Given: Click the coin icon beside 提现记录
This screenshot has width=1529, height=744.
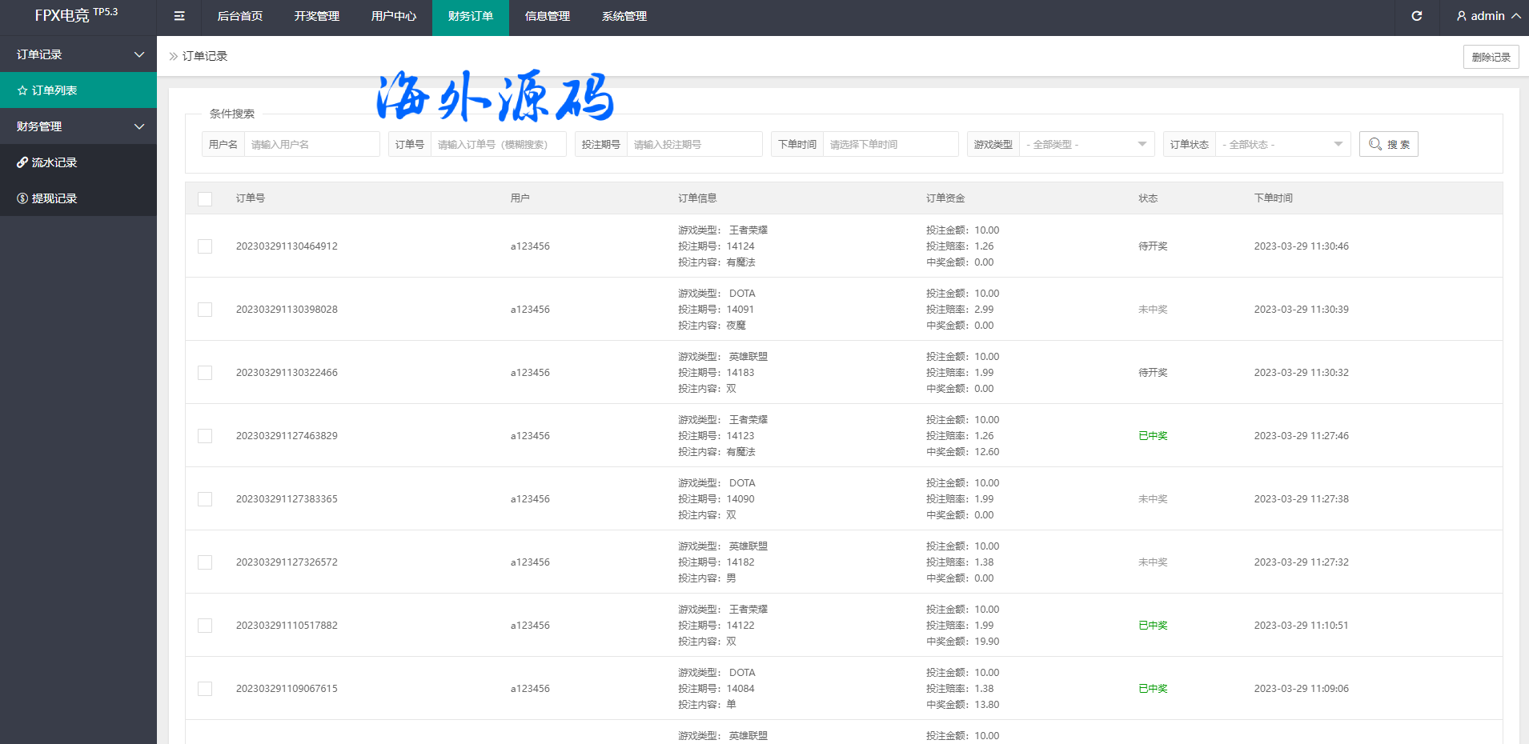Looking at the screenshot, I should pyautogui.click(x=22, y=198).
